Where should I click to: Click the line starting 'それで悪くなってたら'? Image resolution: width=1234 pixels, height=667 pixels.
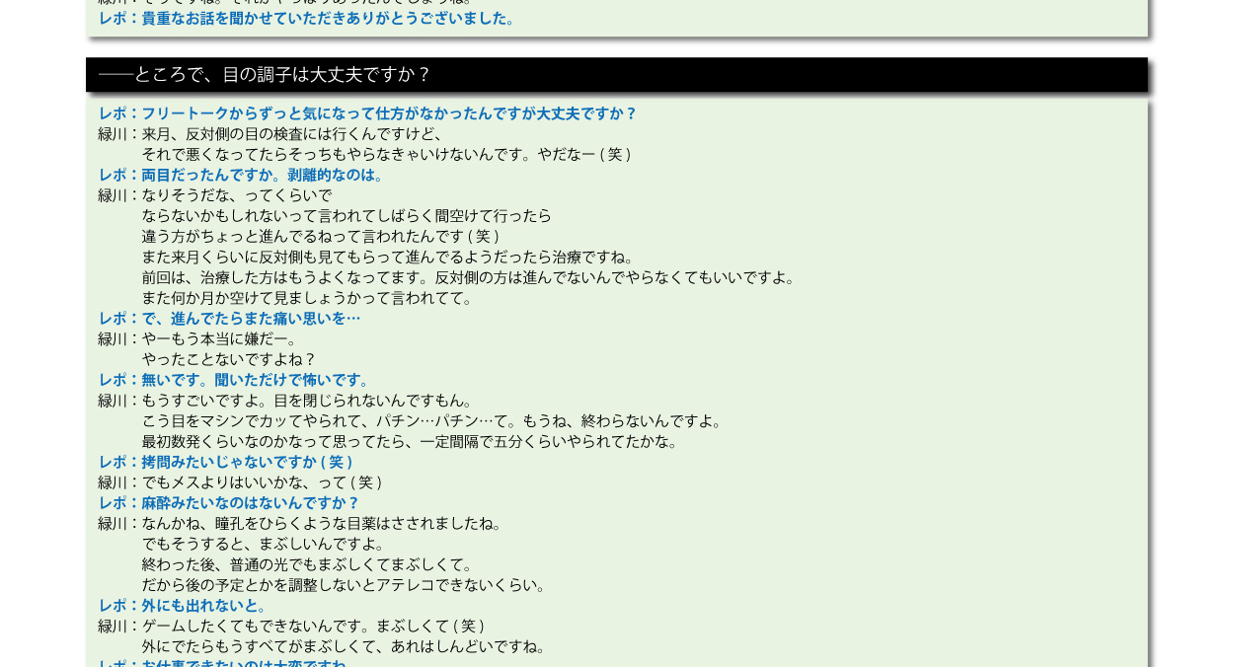pos(387,155)
